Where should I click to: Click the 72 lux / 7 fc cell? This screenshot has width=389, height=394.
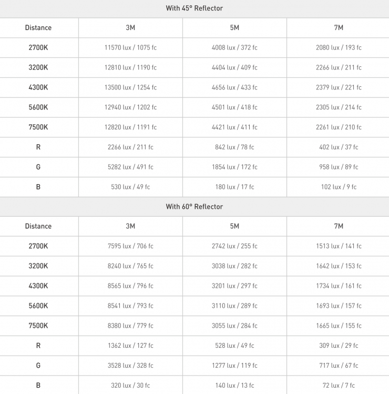(339, 386)
